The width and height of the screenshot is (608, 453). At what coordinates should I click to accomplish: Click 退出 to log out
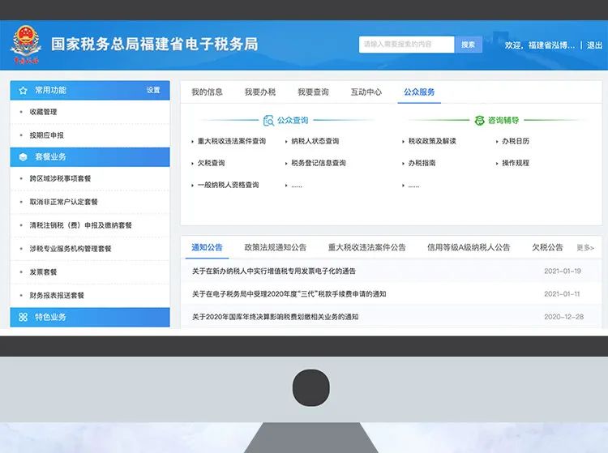pyautogui.click(x=594, y=45)
